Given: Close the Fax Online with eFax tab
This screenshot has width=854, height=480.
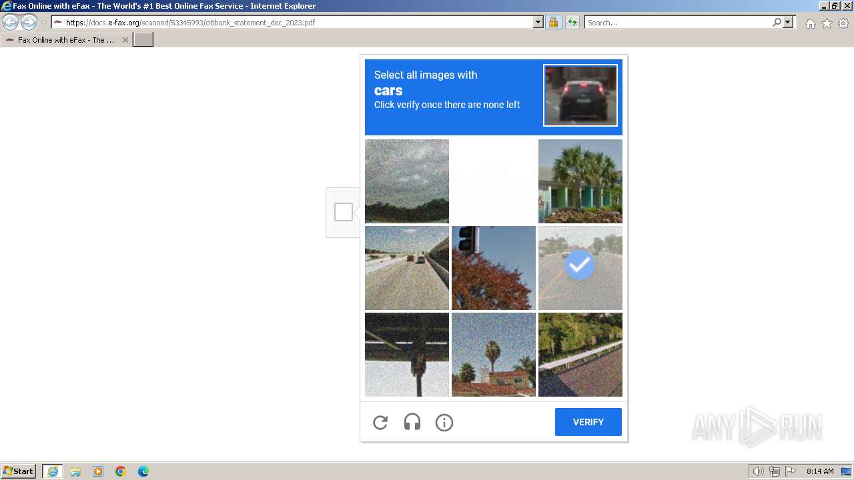Looking at the screenshot, I should click(x=125, y=40).
